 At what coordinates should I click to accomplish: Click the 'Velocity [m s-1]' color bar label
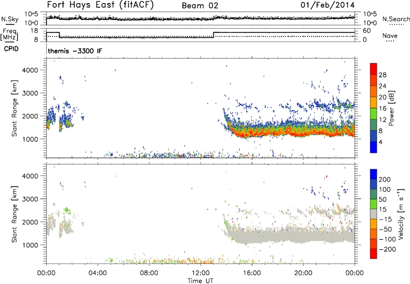(x=401, y=214)
